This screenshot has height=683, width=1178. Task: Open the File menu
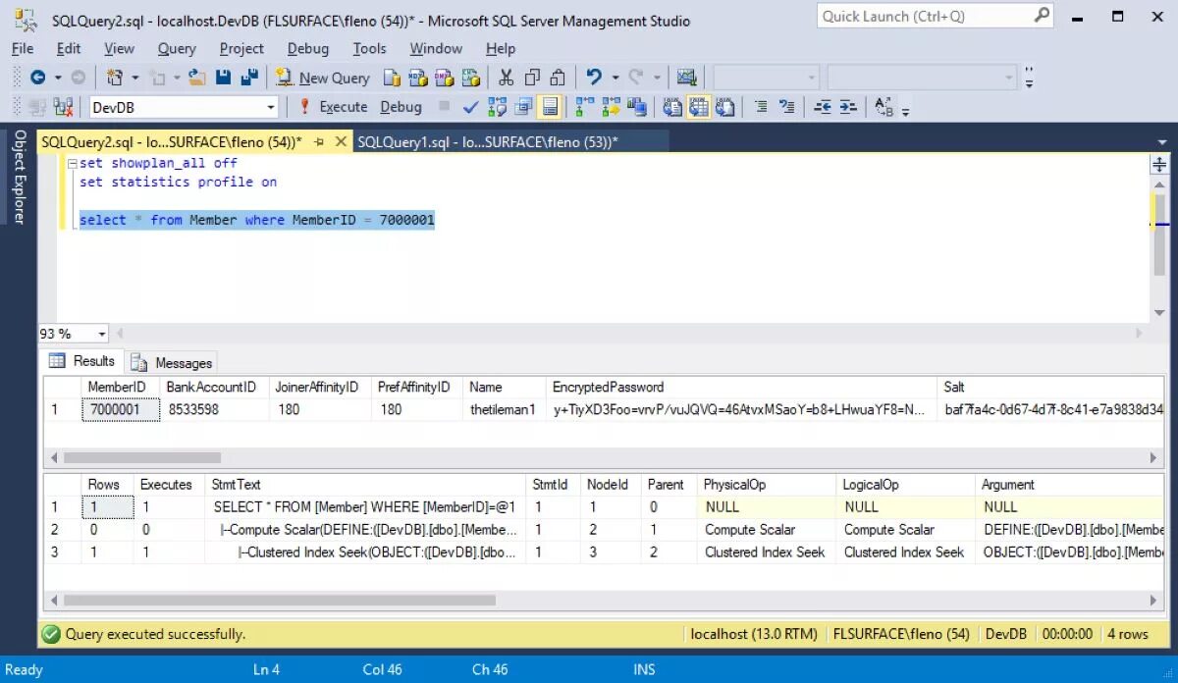point(23,48)
